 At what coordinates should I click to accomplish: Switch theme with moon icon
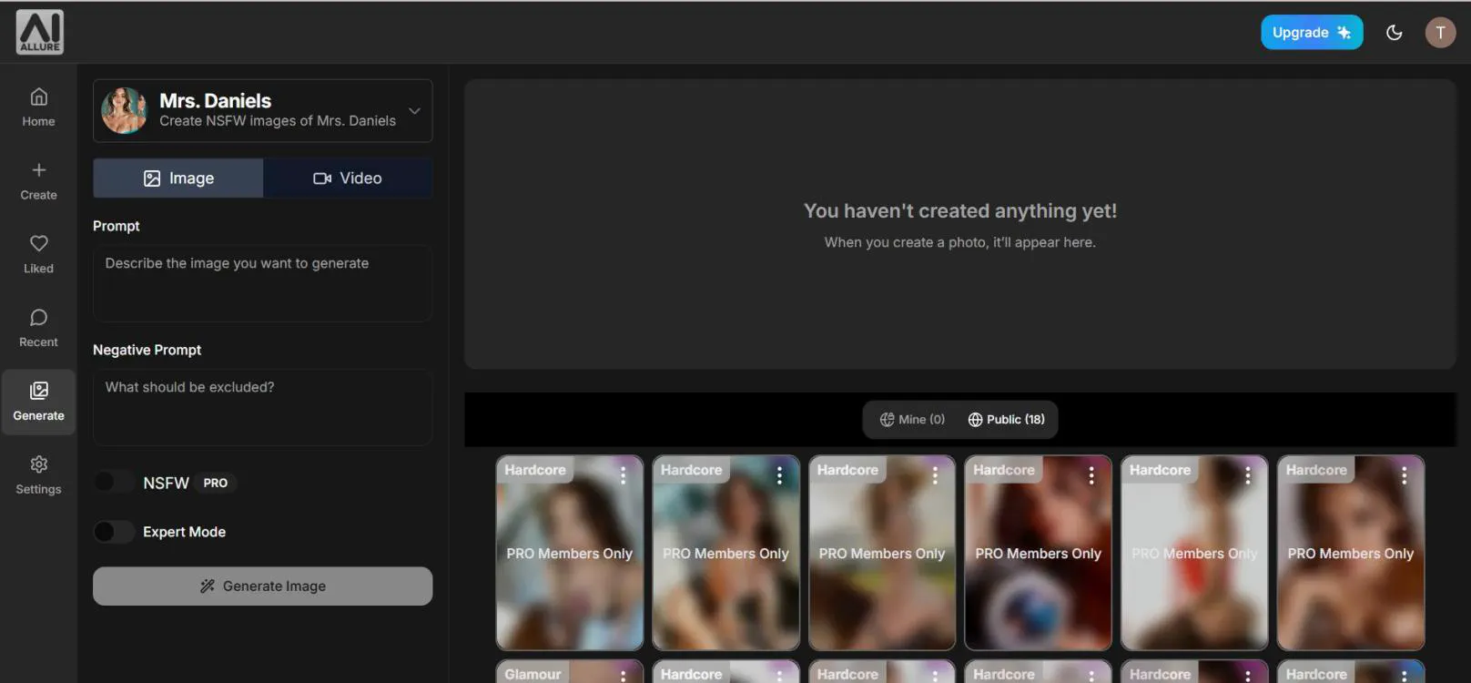(x=1394, y=33)
